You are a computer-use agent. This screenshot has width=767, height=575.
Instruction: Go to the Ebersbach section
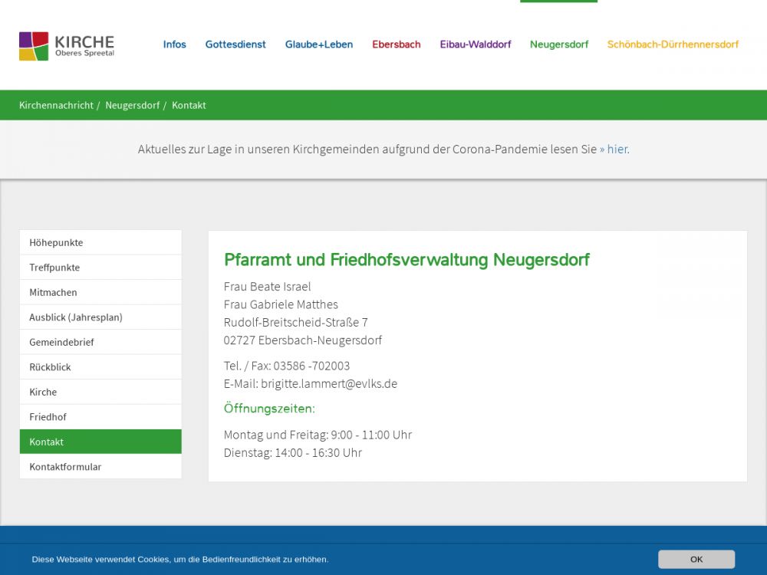pos(397,44)
